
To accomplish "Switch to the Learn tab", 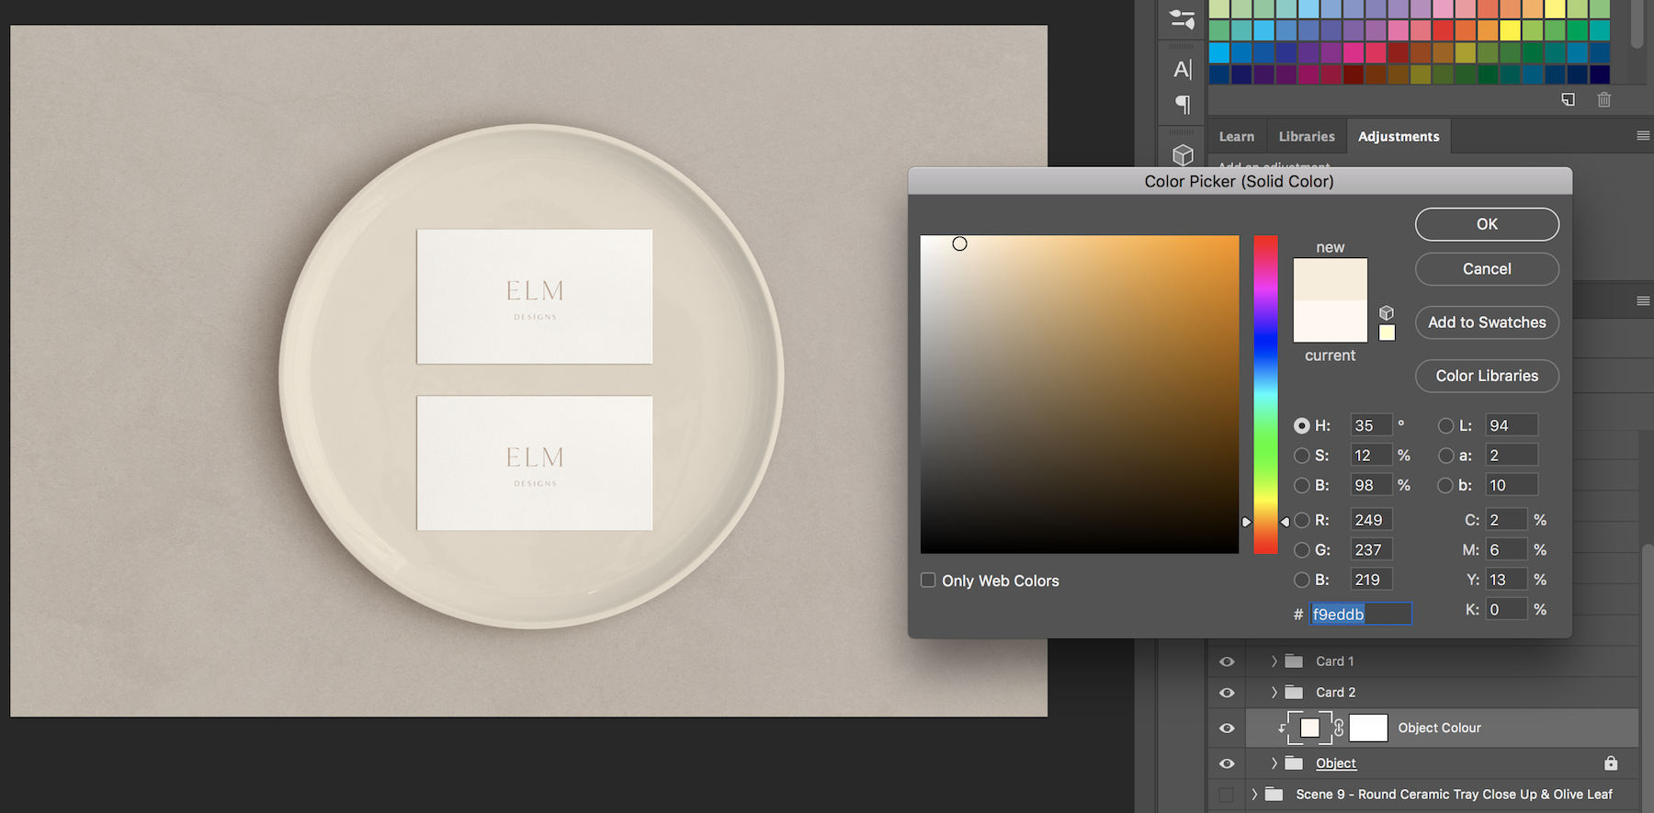I will pos(1236,136).
